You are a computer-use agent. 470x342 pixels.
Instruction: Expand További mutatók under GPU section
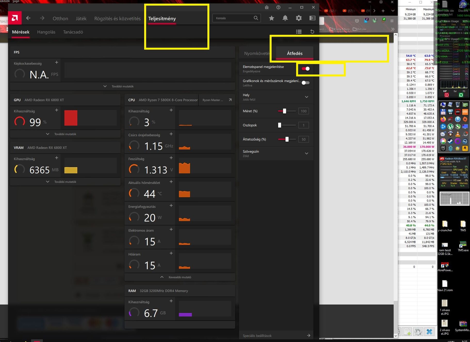(65, 134)
